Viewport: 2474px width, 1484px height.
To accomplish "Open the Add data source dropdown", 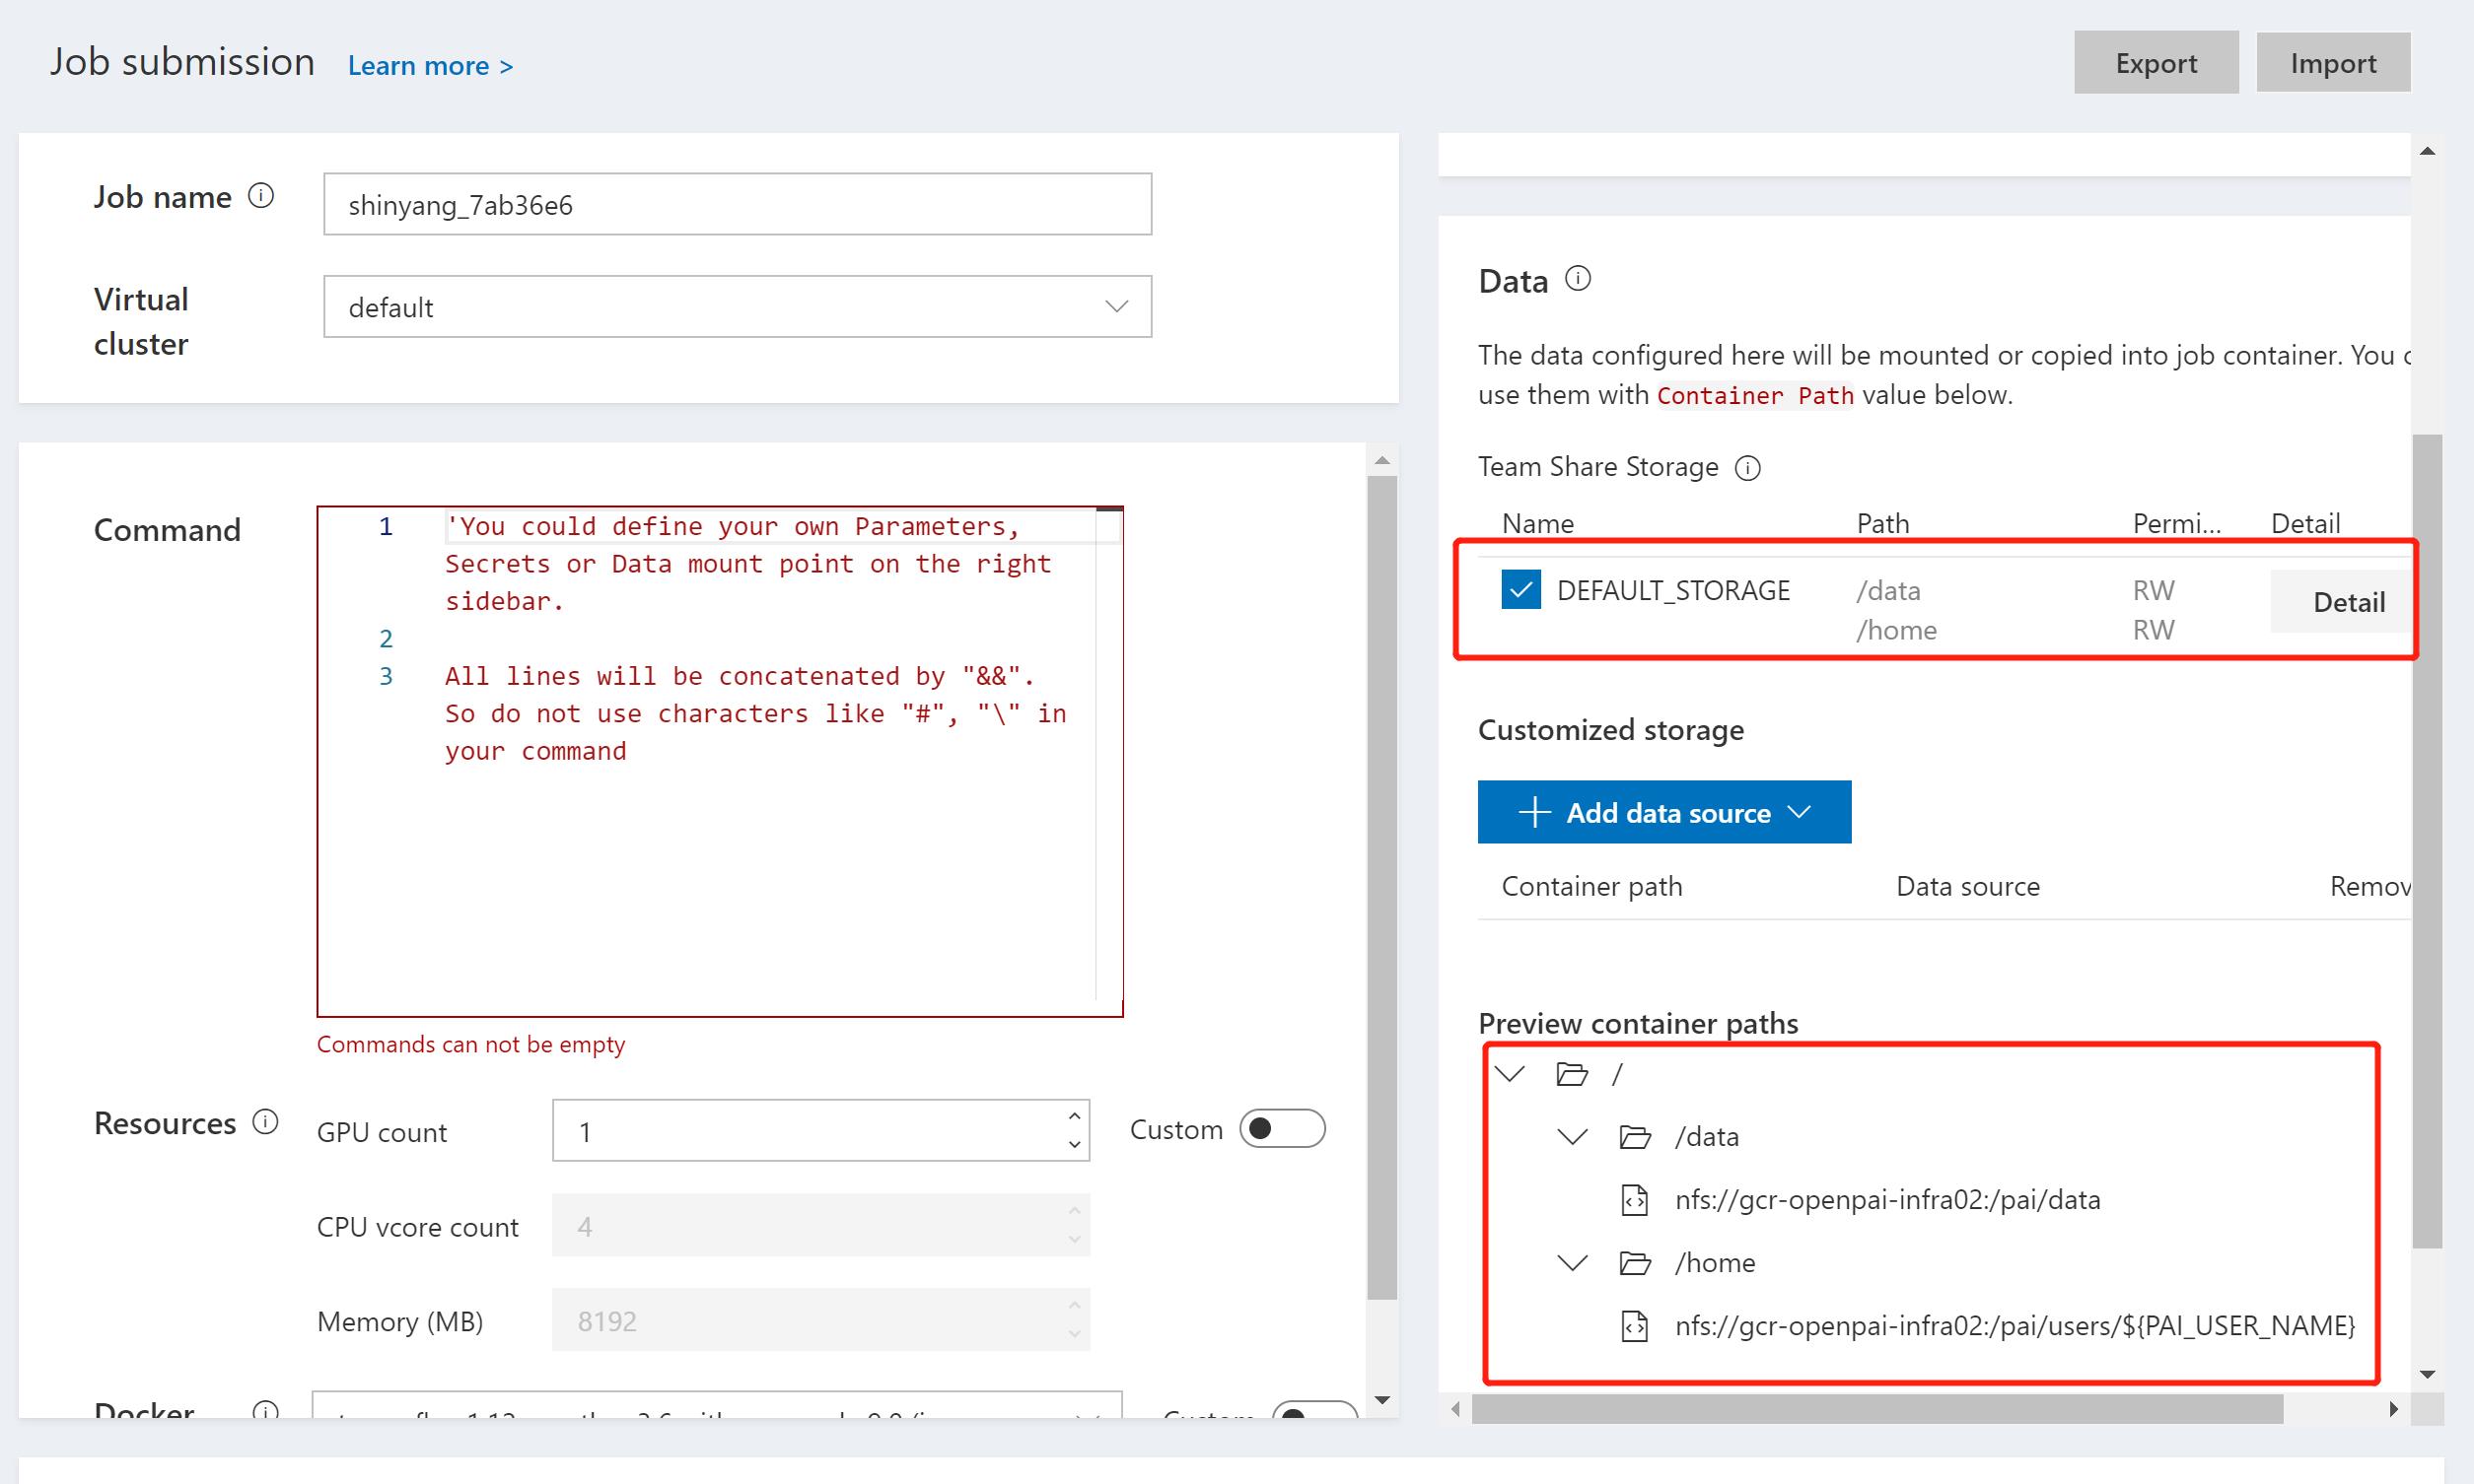I will pos(1663,812).
